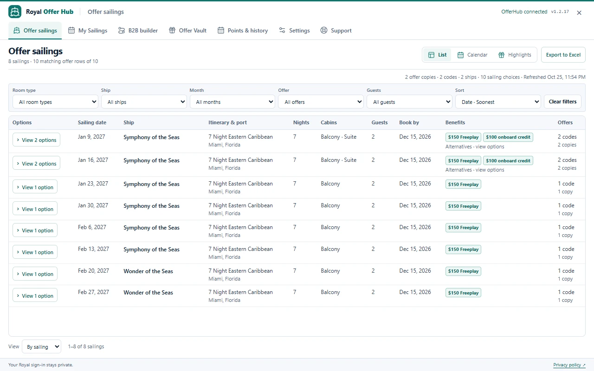Click the Sailing date column header
The image size is (594, 371).
pyautogui.click(x=92, y=122)
